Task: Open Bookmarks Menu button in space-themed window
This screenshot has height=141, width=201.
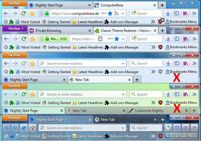Action: [181, 136]
